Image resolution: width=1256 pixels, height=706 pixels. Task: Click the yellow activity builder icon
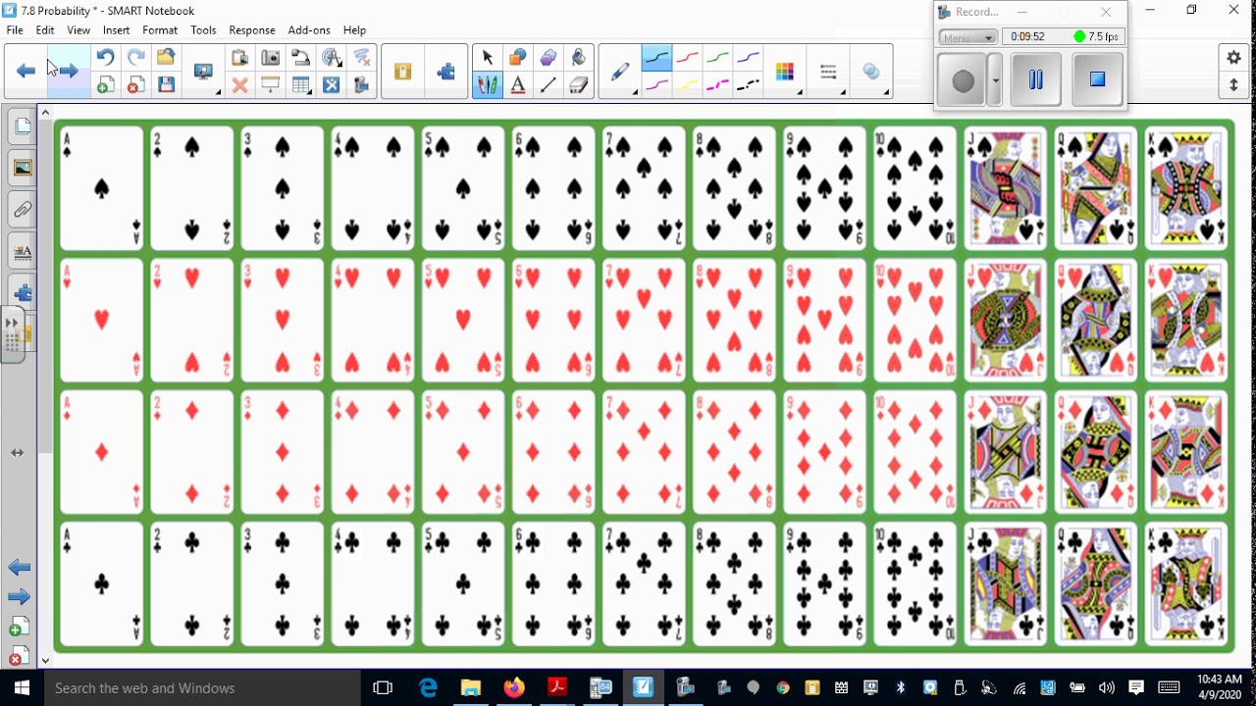(x=402, y=72)
